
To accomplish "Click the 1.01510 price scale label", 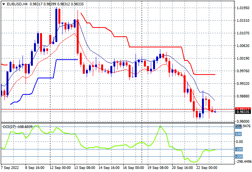I will pyautogui.click(x=243, y=21).
